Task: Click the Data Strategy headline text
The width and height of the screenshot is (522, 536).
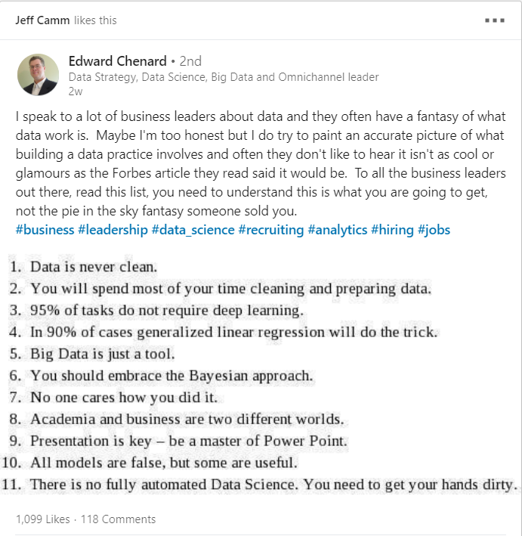Action: coord(224,77)
